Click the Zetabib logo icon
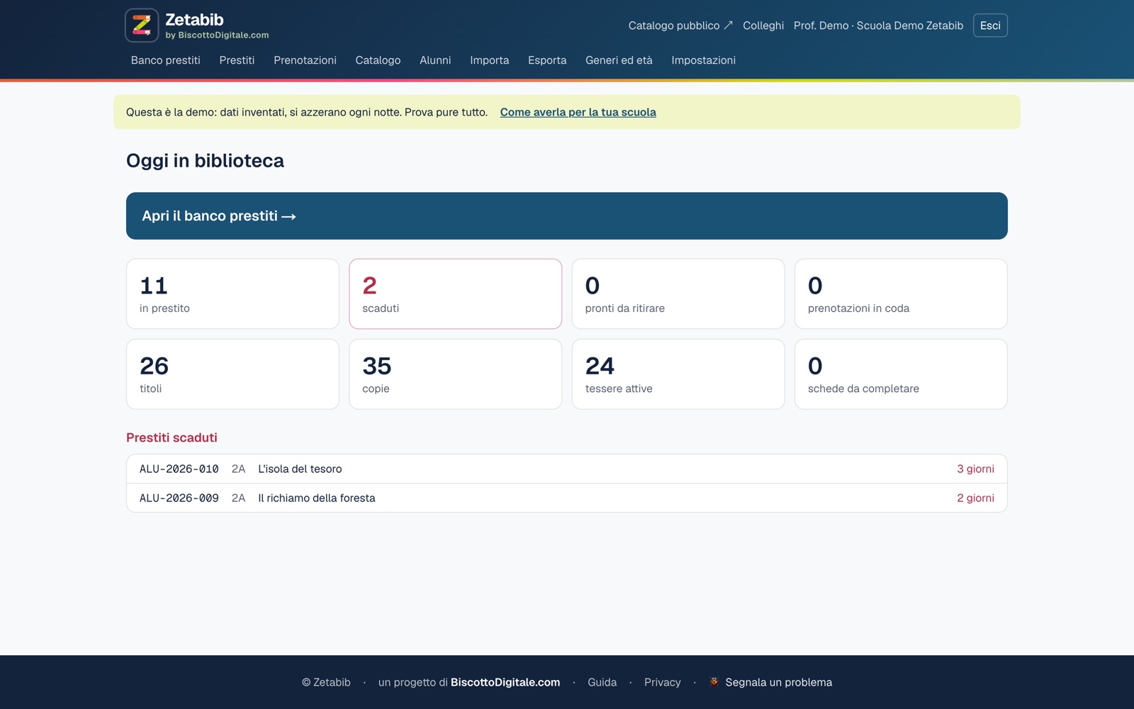 pos(142,26)
